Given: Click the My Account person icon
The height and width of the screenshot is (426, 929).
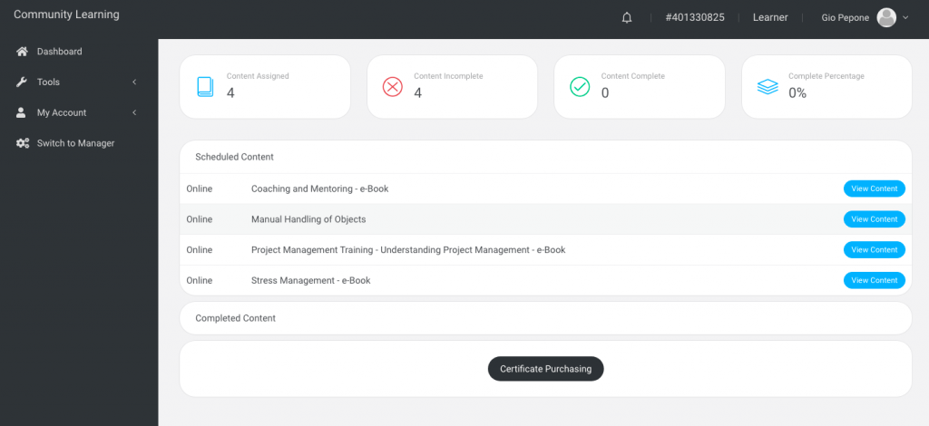Looking at the screenshot, I should (x=22, y=113).
